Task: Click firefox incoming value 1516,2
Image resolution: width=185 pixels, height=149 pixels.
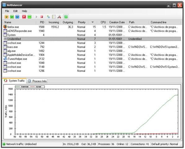Action: point(55,27)
